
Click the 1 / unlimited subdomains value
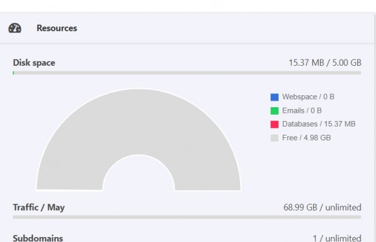[x=337, y=238]
